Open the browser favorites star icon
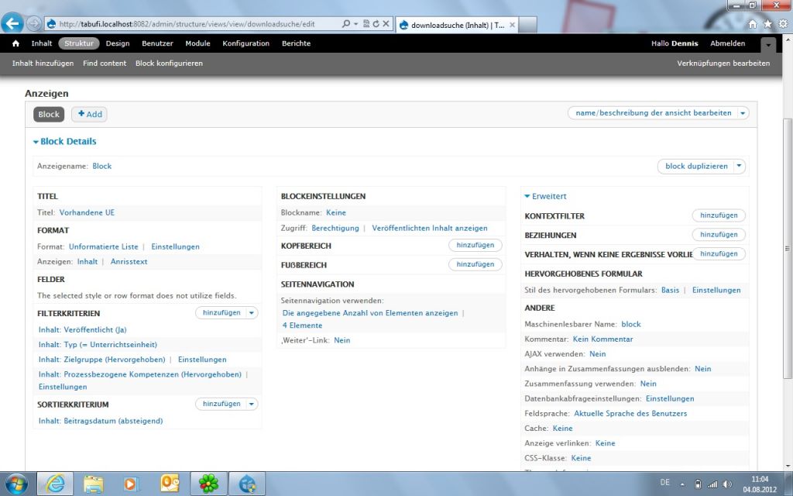The width and height of the screenshot is (793, 496). tap(767, 24)
